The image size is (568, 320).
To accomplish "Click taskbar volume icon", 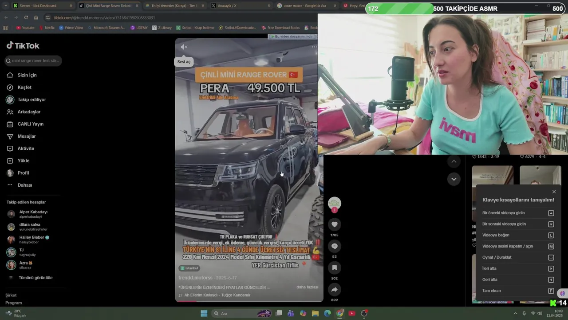I will coord(540,313).
